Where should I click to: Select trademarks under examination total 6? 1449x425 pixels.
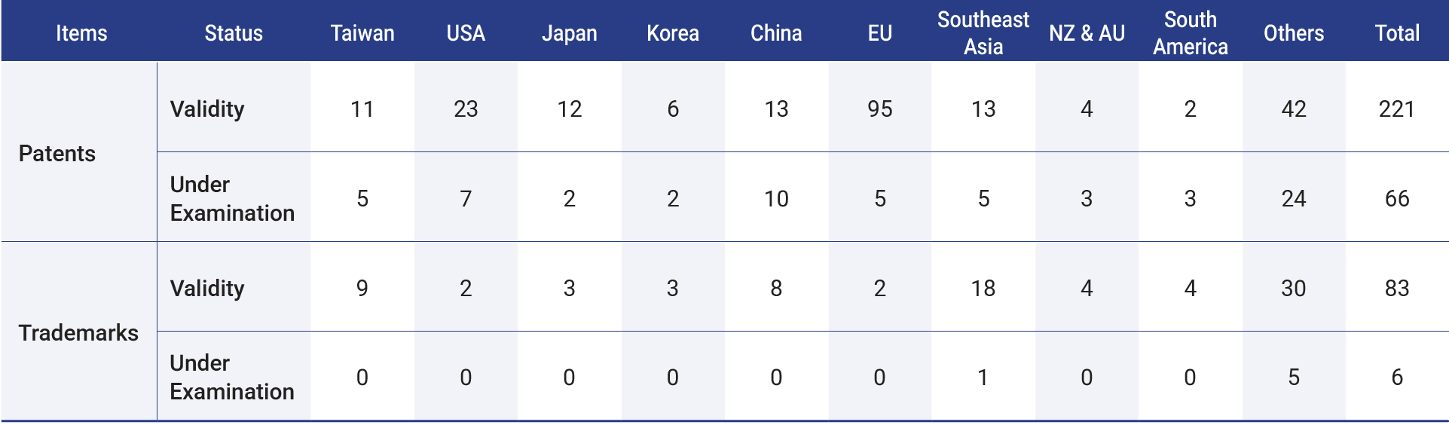click(1396, 378)
